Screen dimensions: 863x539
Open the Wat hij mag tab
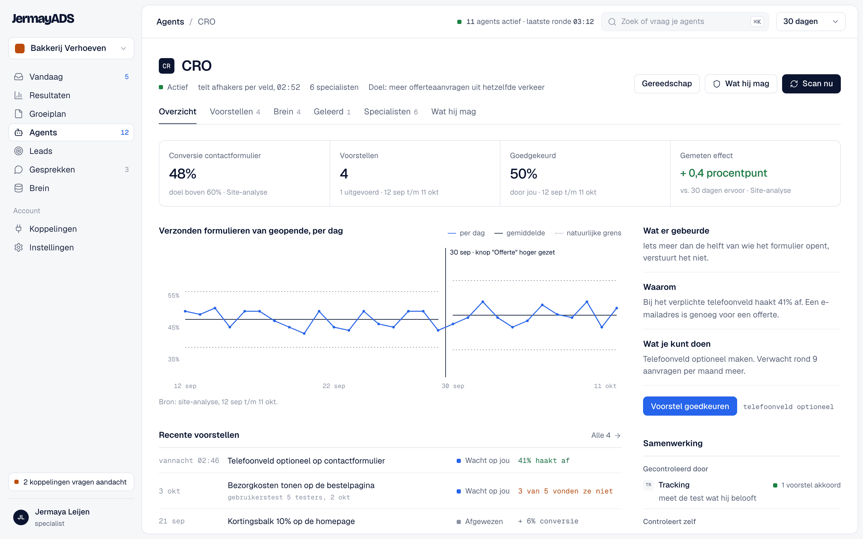[453, 112]
